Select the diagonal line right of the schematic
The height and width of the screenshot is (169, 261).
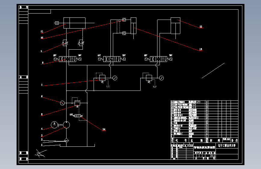pyautogui.click(x=213, y=71)
